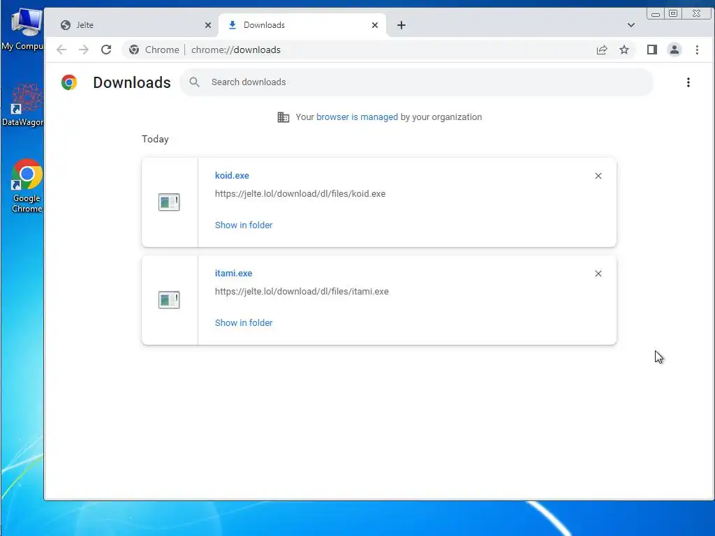Open a new tab with the plus button
Viewport: 715px width, 536px height.
tap(401, 25)
